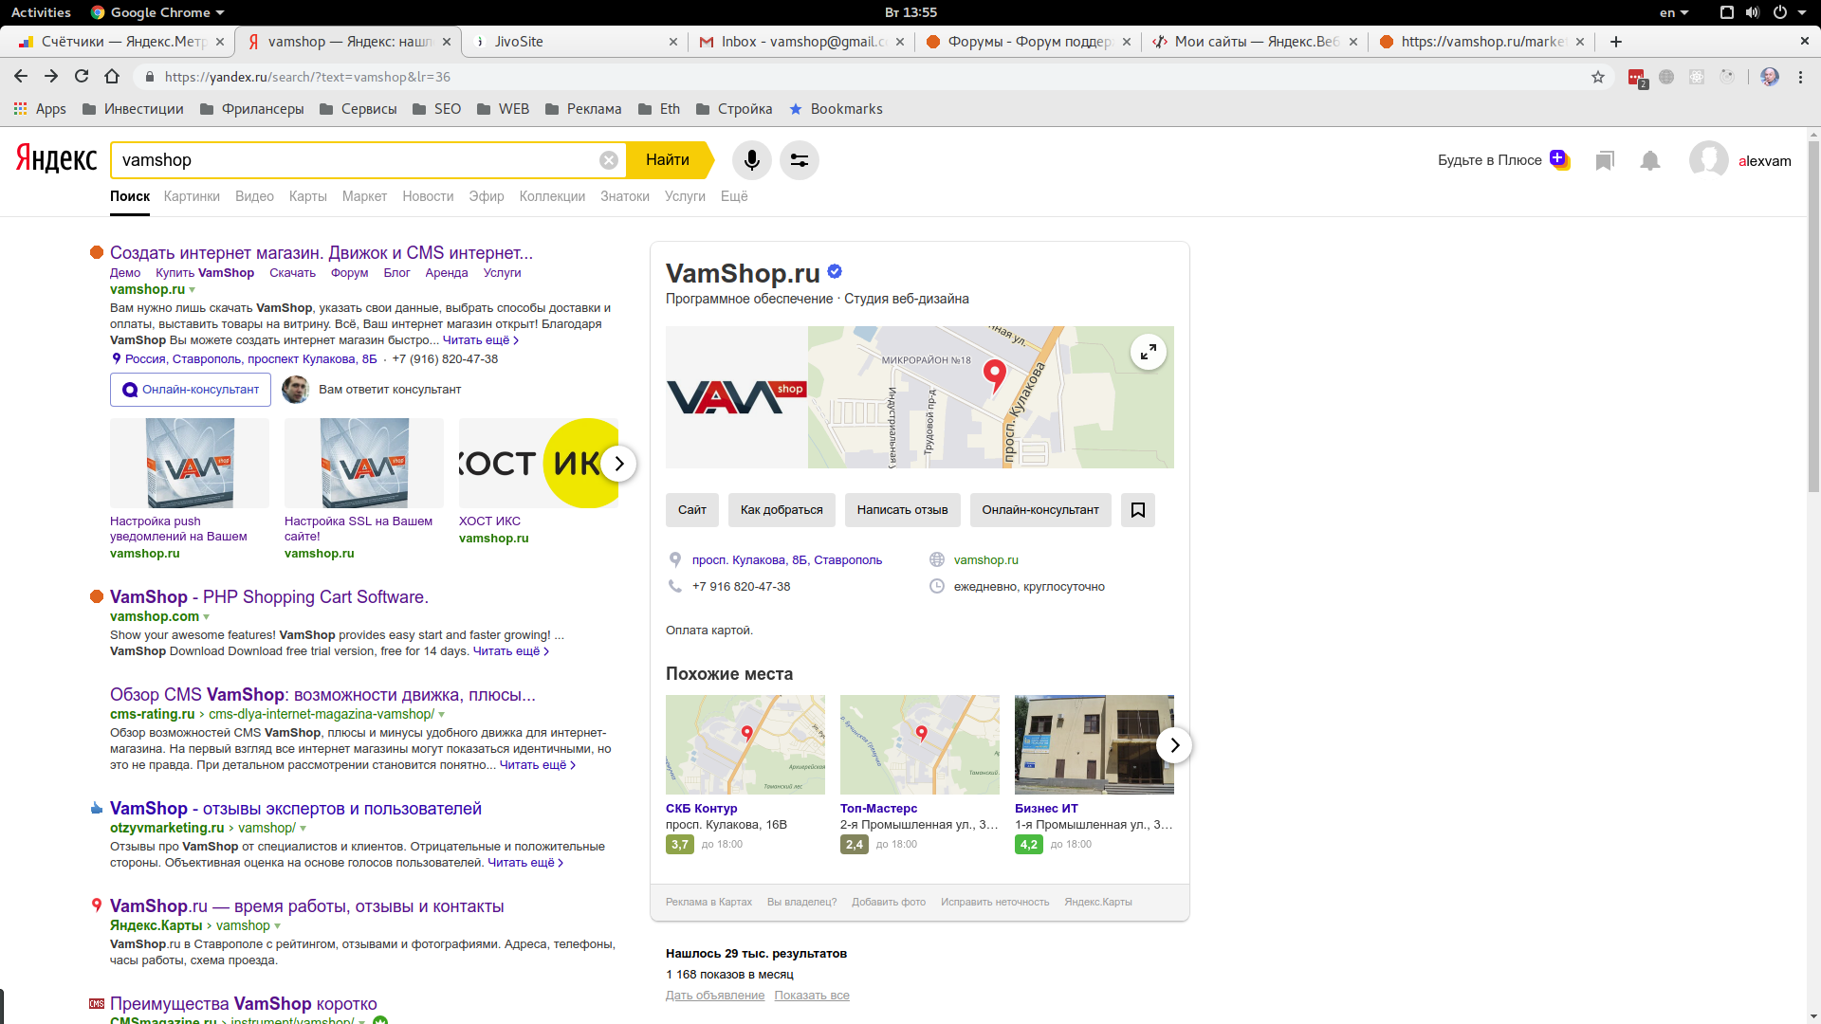Viewport: 1821px width, 1024px height.
Task: Open the alexvam user avatar
Action: click(1708, 160)
